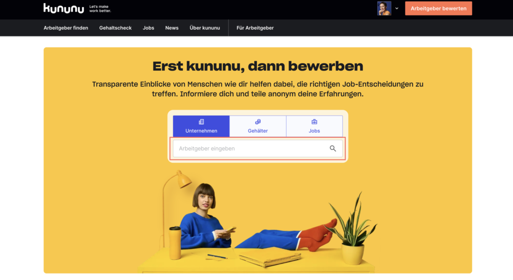Click the magnifier search icon
This screenshot has width=513, height=280.
tap(333, 148)
